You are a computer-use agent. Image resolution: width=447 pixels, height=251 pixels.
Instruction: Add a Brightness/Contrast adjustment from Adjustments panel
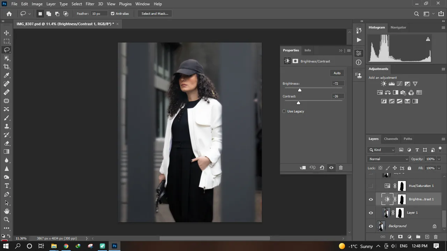(384, 84)
